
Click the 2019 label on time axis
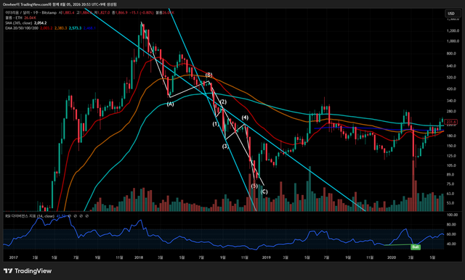[x=267, y=258]
